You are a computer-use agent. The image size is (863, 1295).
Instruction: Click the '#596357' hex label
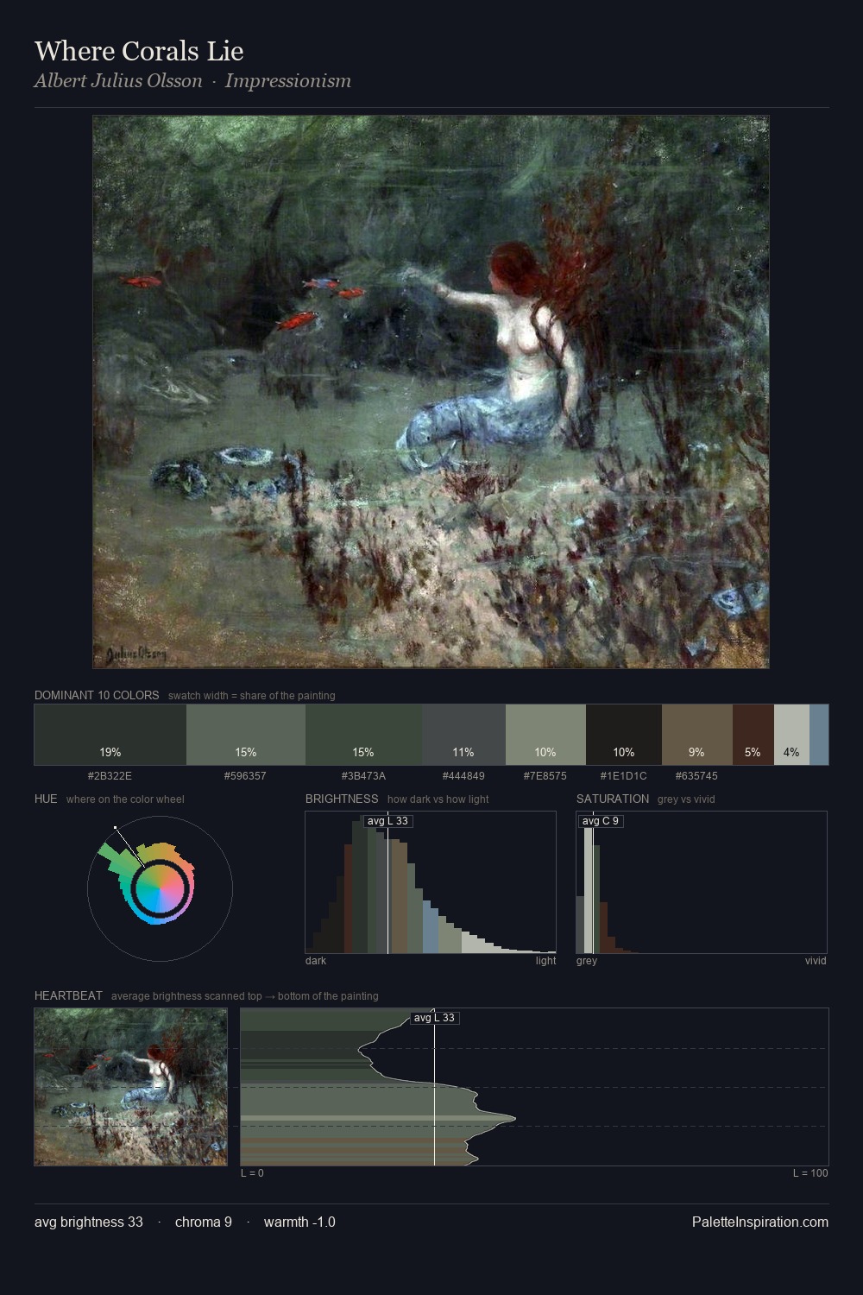pos(245,775)
